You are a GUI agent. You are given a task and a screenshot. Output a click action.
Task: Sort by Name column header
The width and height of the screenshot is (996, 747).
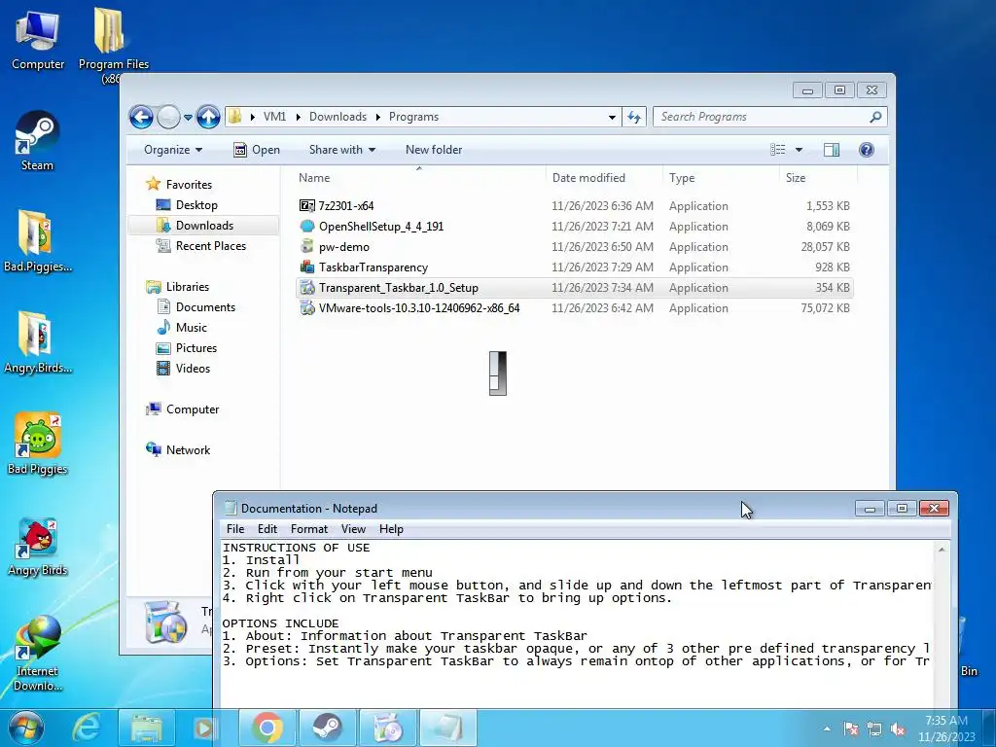(419, 178)
